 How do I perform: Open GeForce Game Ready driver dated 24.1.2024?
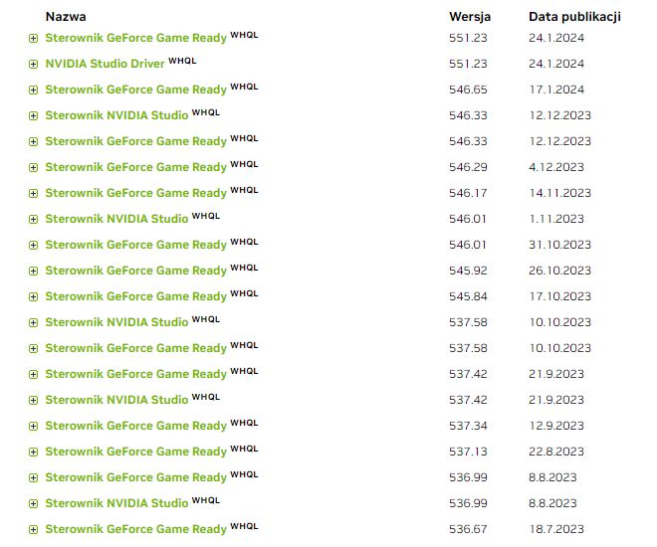click(135, 38)
